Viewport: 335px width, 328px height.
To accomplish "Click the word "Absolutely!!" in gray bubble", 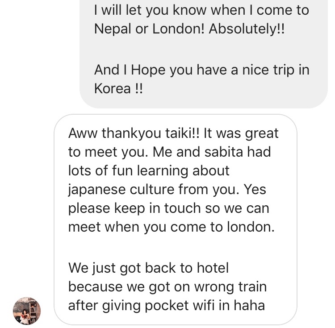I will pos(247,29).
